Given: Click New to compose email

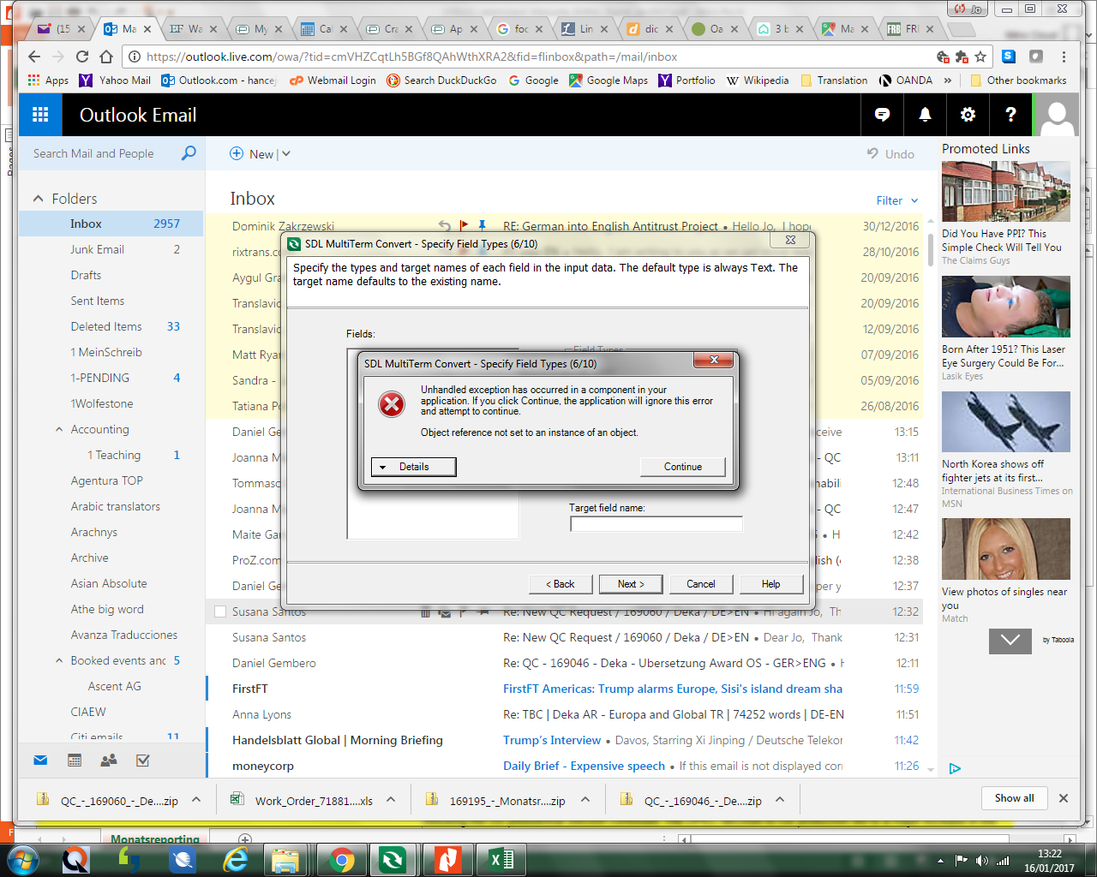Looking at the screenshot, I should tap(252, 154).
